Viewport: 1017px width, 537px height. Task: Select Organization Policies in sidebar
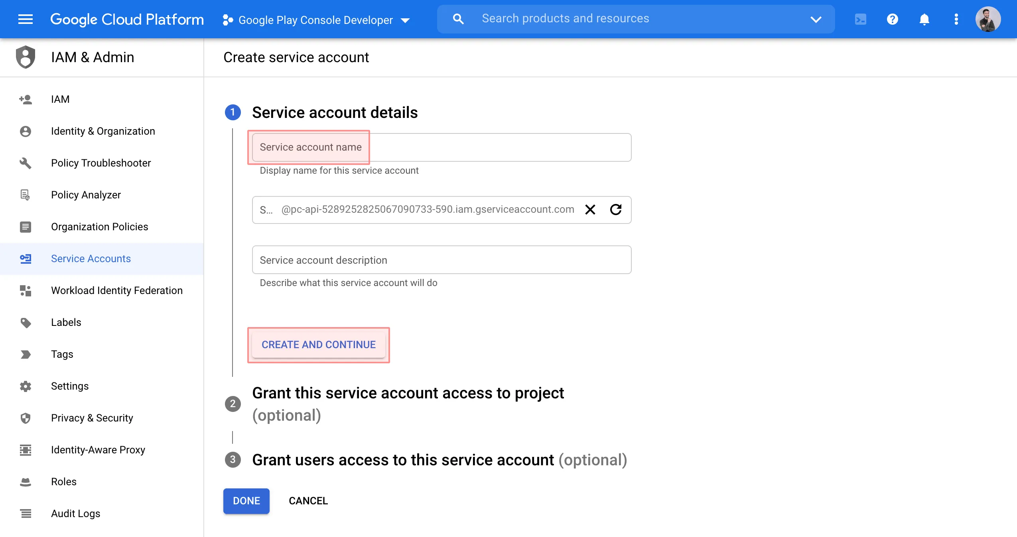click(x=99, y=226)
